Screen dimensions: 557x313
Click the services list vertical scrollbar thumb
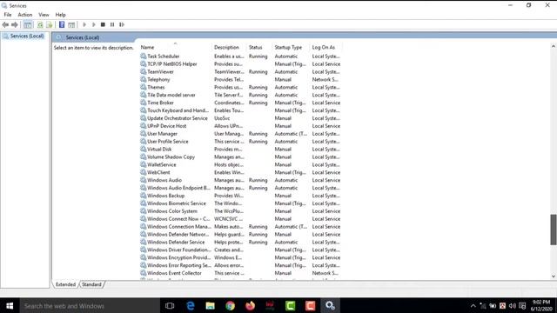(554, 230)
